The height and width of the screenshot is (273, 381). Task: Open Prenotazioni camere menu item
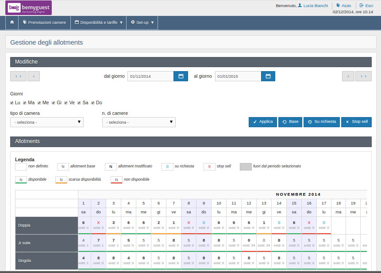44,22
